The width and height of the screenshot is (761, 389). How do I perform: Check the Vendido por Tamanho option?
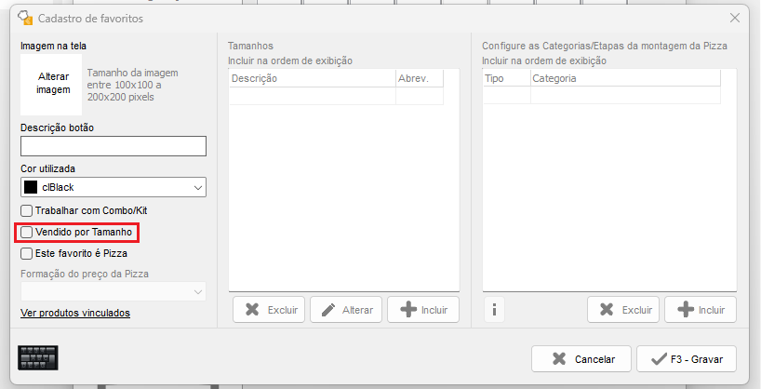(27, 232)
